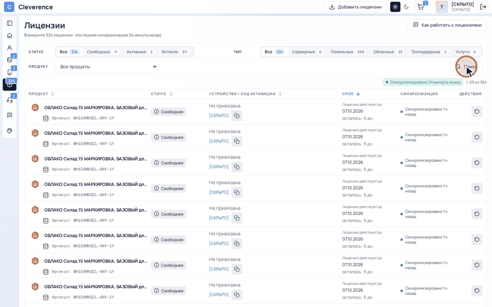Viewport: 492px width, 307px height.
Task: Copy activation code of first license
Action: (237, 116)
